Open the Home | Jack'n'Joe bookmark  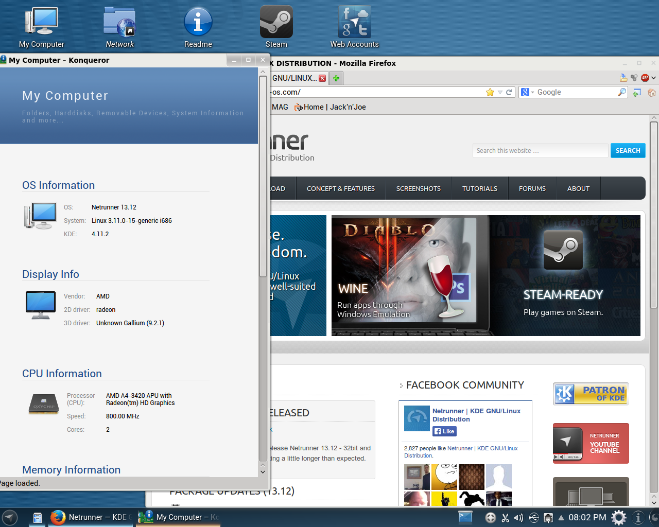coord(331,107)
